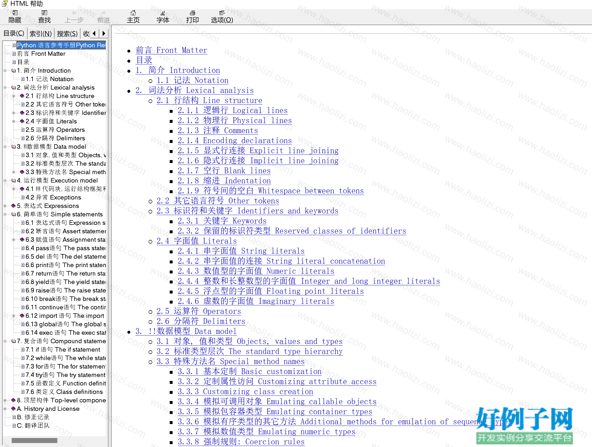592x447 pixels.
Task: Collapse the 3. 数据模型 Data model node
Action: (x=5, y=147)
